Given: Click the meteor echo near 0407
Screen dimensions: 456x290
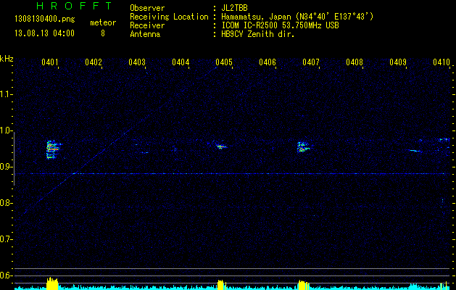Looking at the screenshot, I should tap(303, 147).
